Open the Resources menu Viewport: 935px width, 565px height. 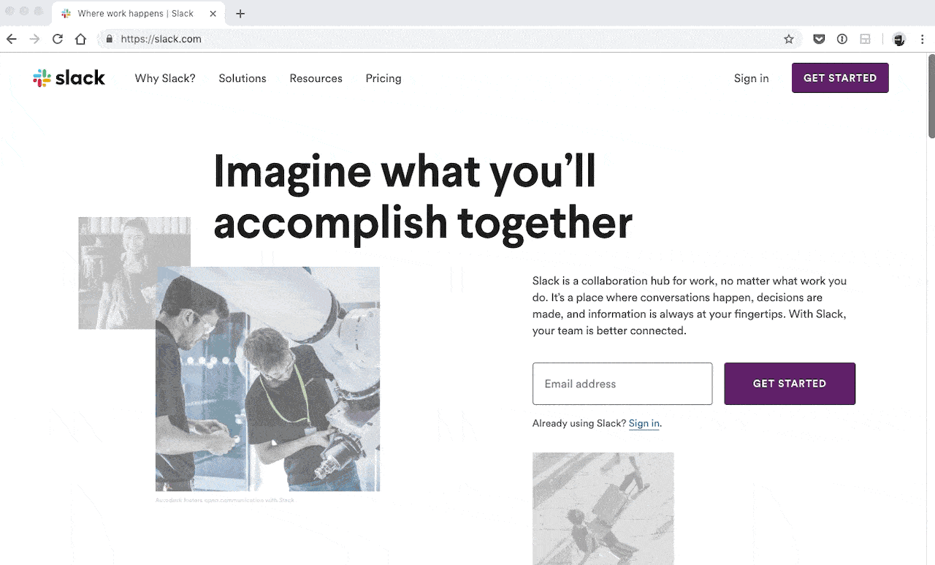click(316, 78)
